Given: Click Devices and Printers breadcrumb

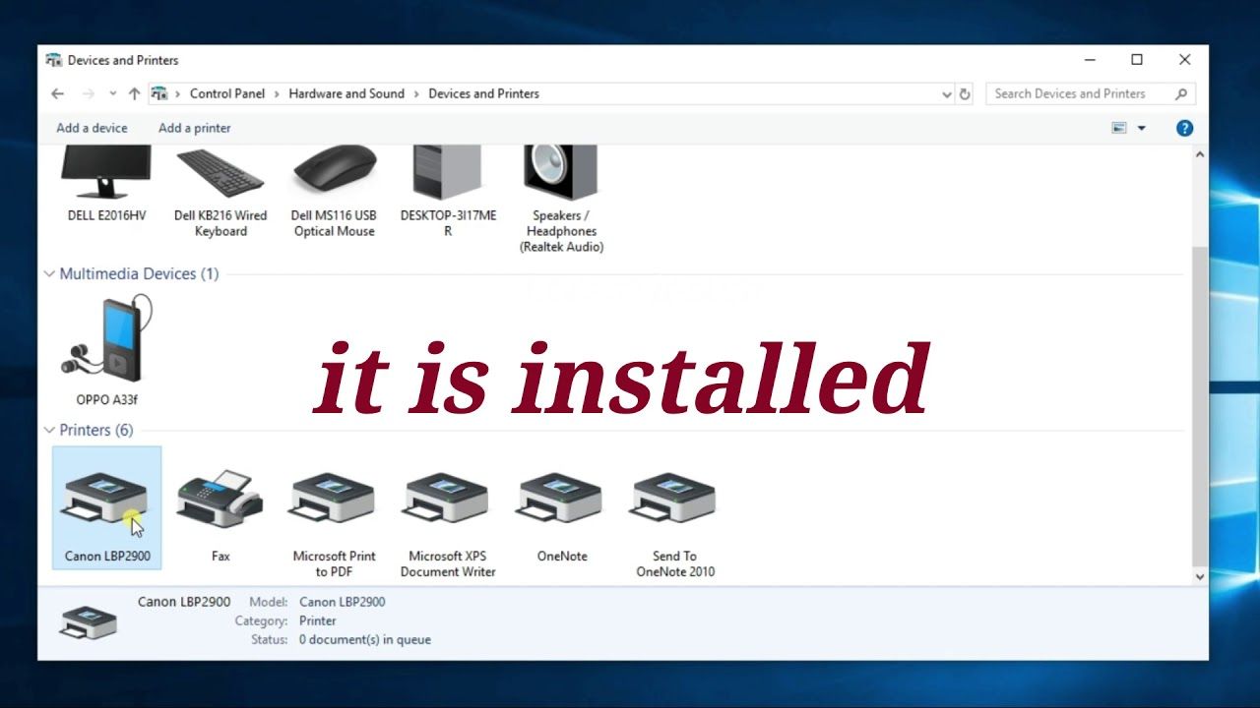Looking at the screenshot, I should coord(484,94).
